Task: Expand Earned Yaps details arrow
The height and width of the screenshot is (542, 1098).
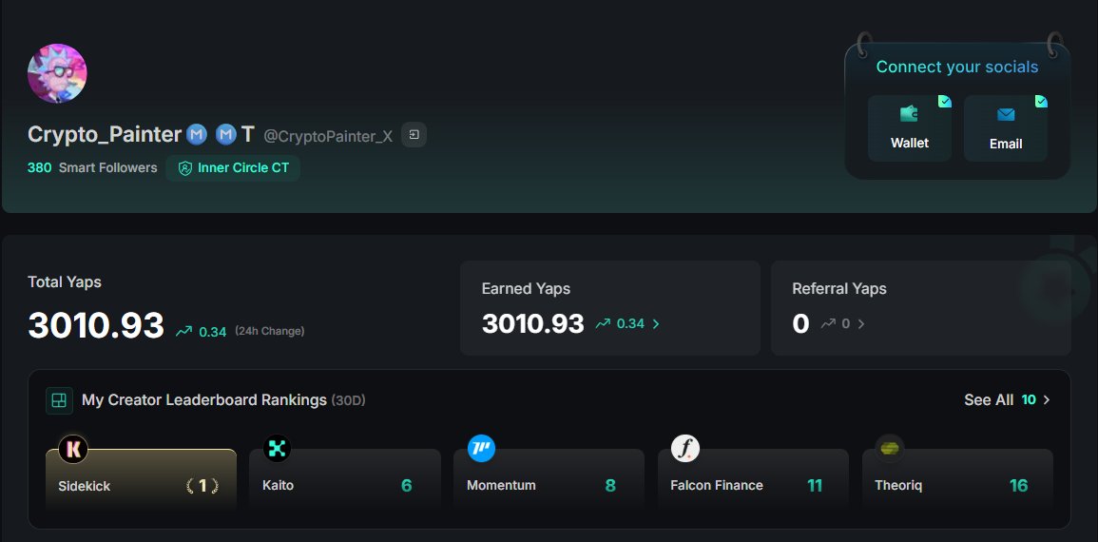Action: (x=656, y=324)
